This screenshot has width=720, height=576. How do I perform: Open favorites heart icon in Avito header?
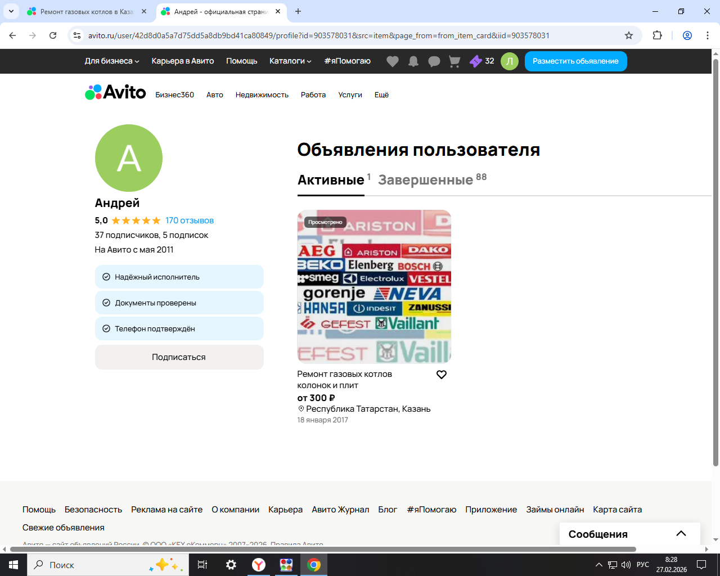393,61
